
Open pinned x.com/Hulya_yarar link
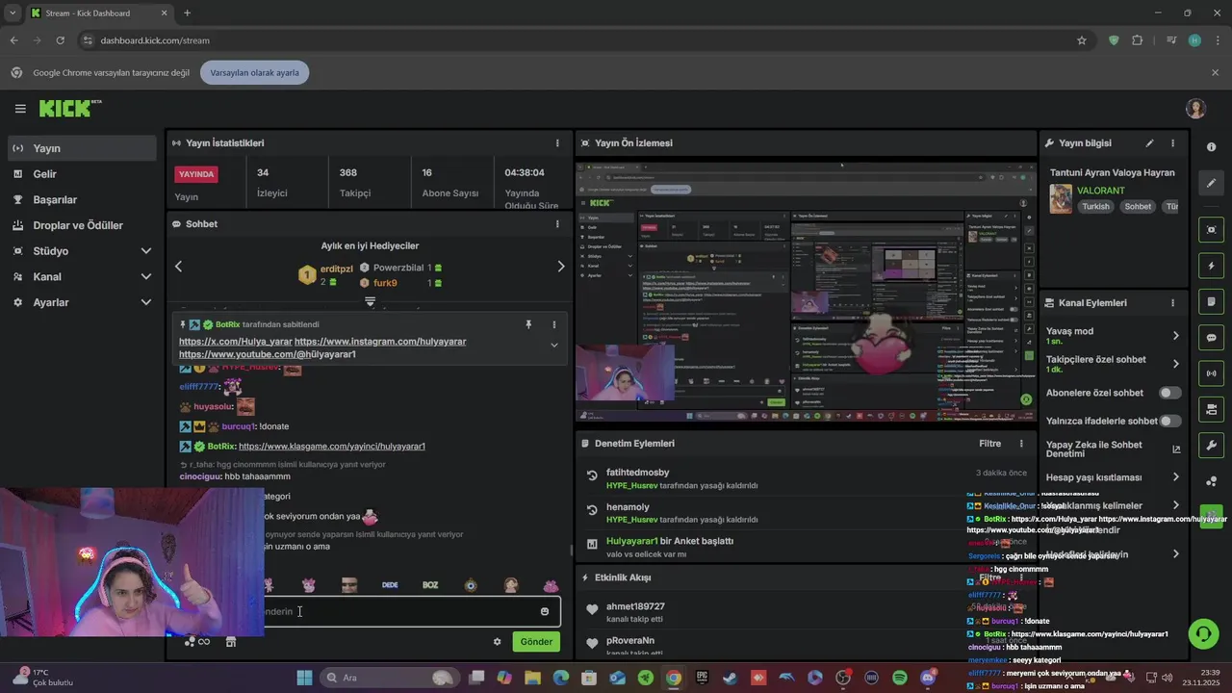pyautogui.click(x=235, y=342)
